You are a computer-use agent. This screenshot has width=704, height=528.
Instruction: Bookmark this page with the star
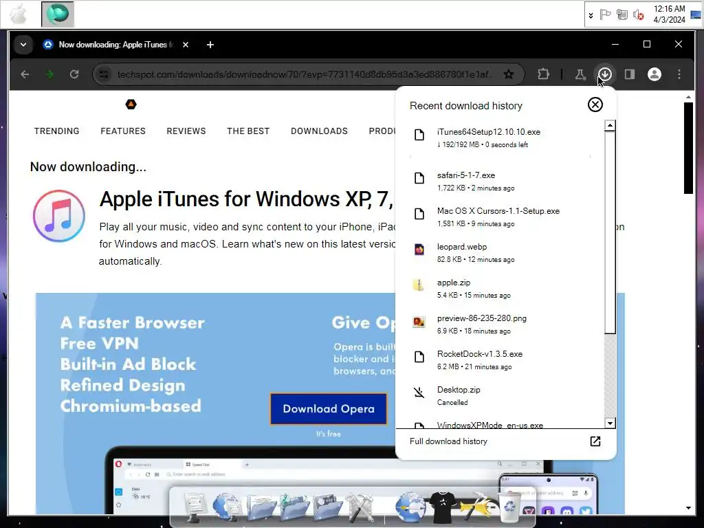[x=508, y=74]
